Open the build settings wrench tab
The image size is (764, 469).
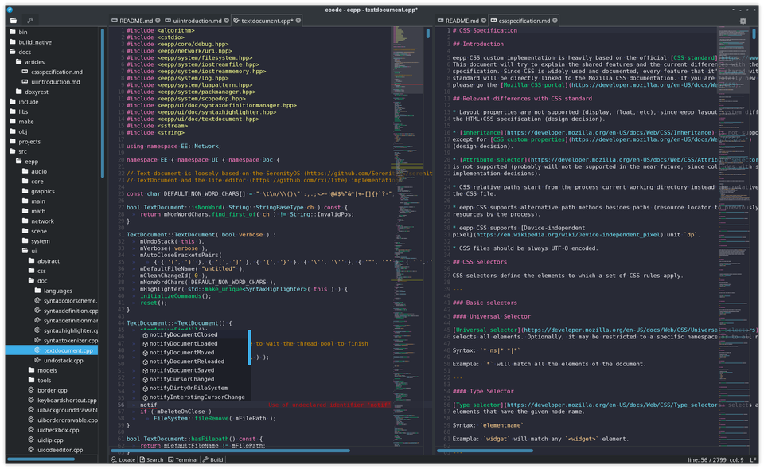point(30,21)
